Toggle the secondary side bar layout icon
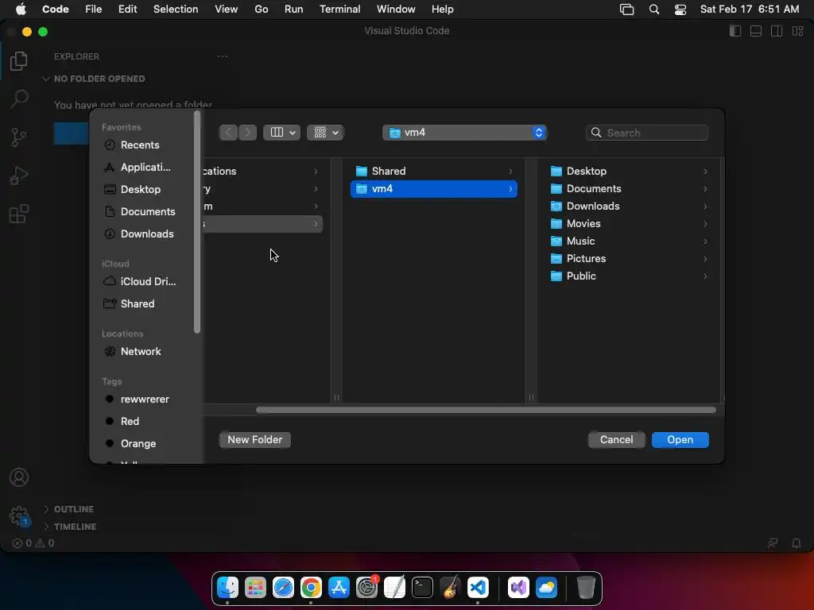Viewport: 814px width, 610px height. (x=777, y=31)
